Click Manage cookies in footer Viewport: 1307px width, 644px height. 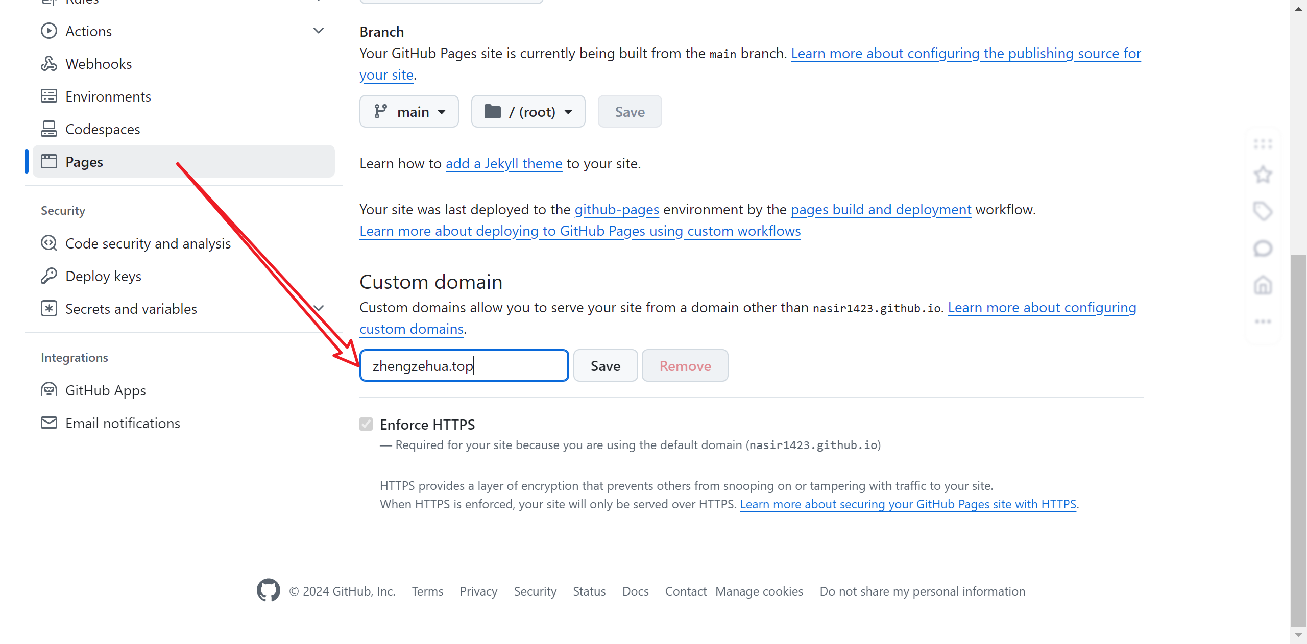tap(759, 591)
